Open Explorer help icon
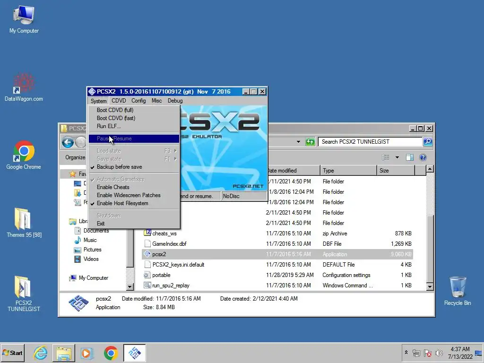This screenshot has width=484, height=363. click(x=423, y=157)
